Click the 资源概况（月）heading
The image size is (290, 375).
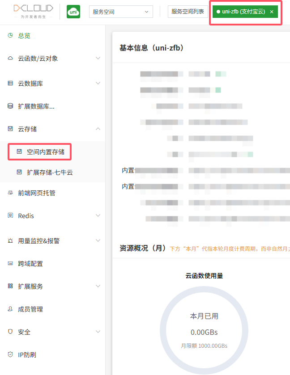(143, 248)
